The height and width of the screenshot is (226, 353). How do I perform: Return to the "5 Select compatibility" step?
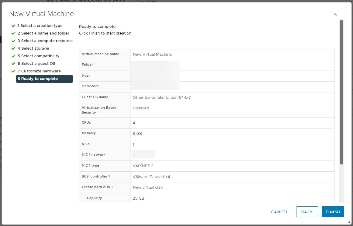point(38,56)
